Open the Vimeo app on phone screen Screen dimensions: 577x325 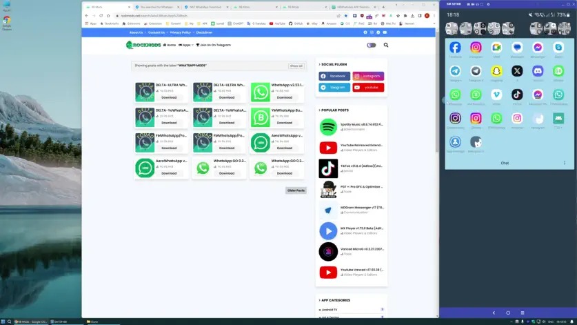[x=496, y=95]
